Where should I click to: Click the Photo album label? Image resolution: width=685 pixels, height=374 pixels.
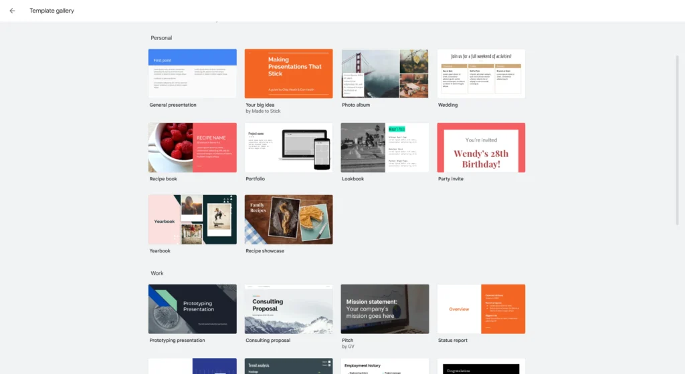[x=356, y=105]
